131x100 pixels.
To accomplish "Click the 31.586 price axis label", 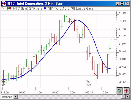I will (122, 13).
